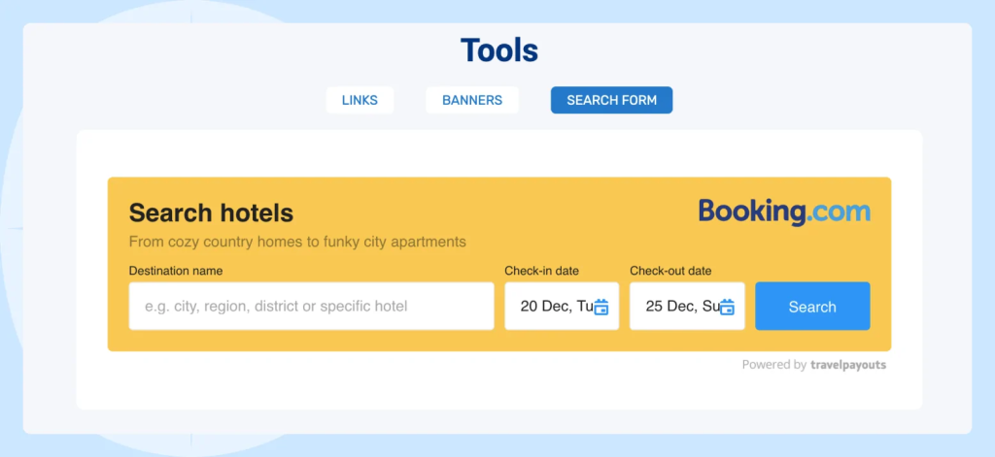Click the Booking.com logo
This screenshot has height=457, width=995.
pyautogui.click(x=783, y=212)
